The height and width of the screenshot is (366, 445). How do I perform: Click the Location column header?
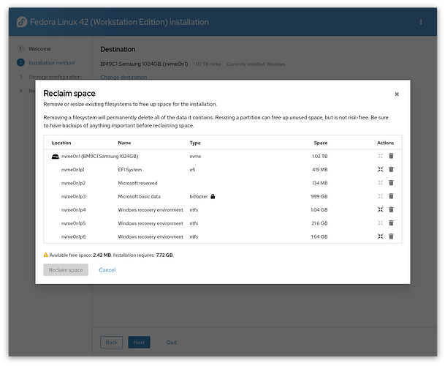(61, 143)
